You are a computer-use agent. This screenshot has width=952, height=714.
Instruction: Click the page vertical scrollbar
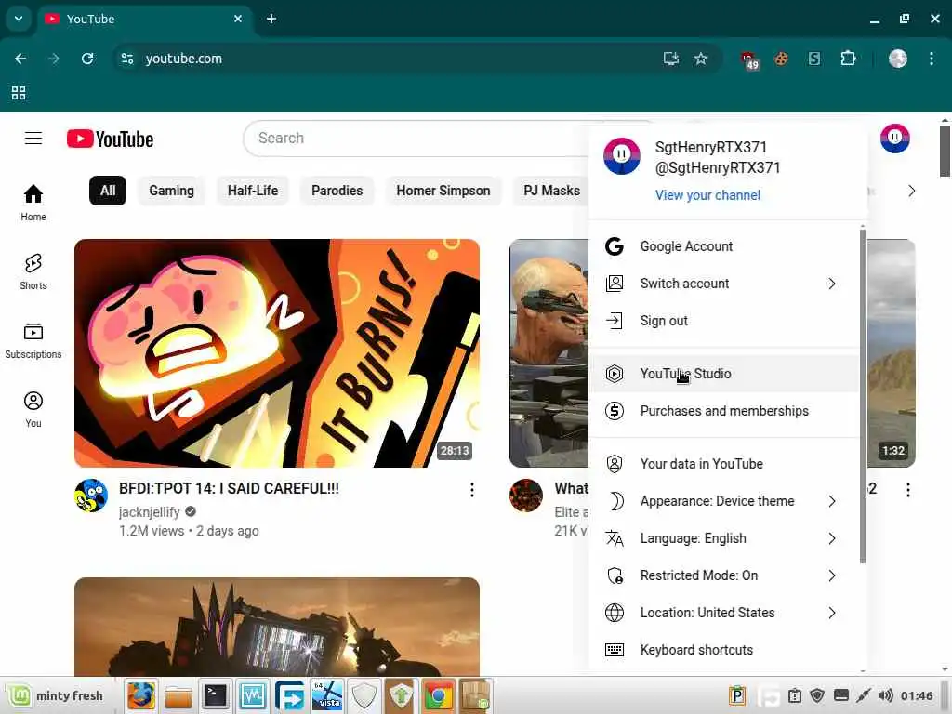pyautogui.click(x=945, y=152)
